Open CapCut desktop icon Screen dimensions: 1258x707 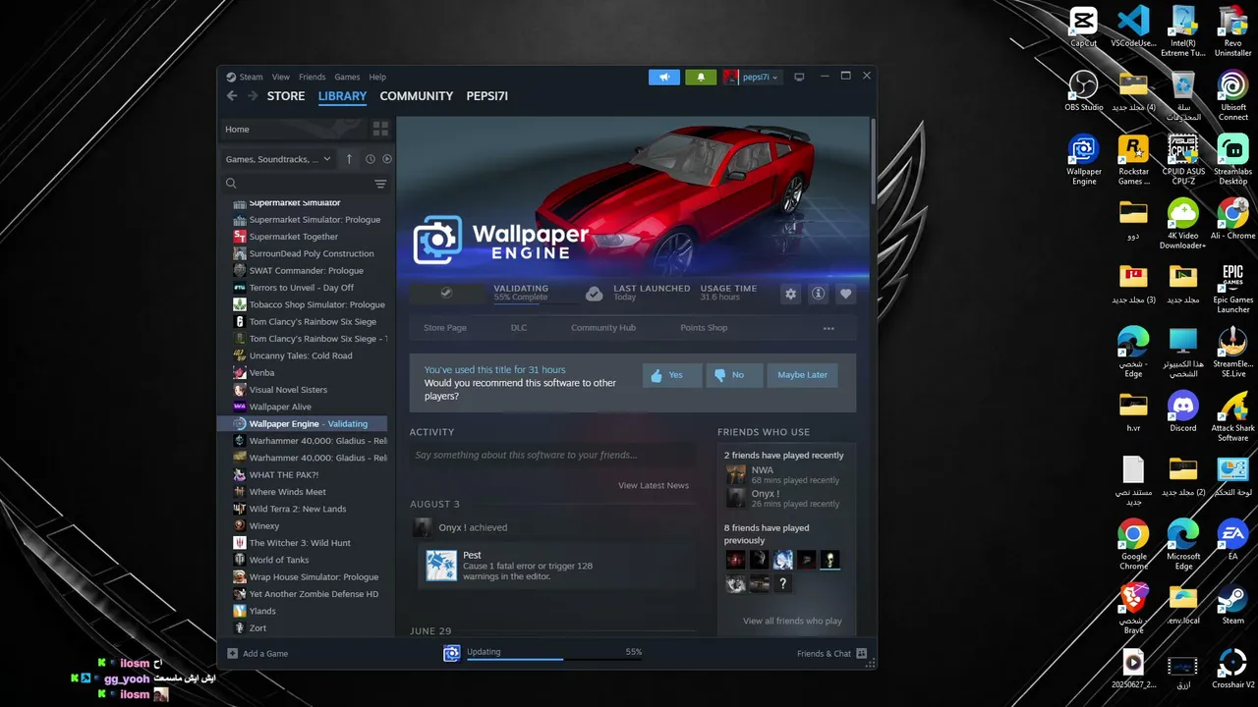point(1083,27)
